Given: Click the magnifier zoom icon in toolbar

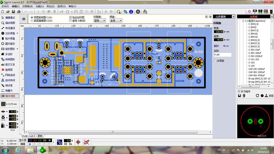Looking at the screenshot, I should (118, 12).
